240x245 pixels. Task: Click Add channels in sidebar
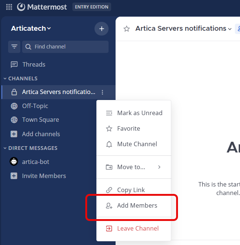pyautogui.click(x=41, y=134)
